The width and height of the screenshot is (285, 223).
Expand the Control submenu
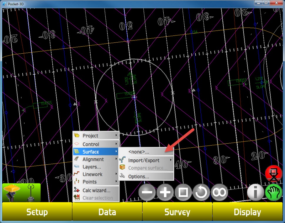[96, 144]
